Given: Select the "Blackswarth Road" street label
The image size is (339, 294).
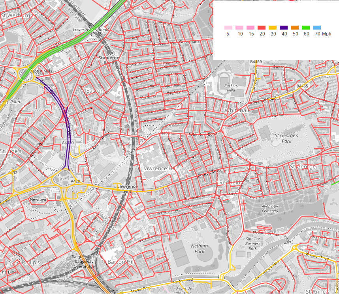Looking at the screenshot, I should click(x=266, y=233).
